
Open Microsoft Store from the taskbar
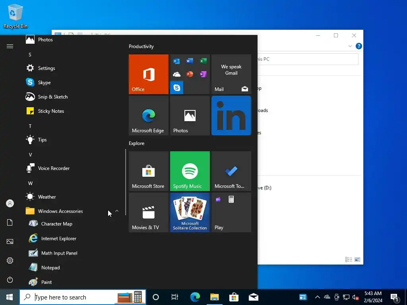234,297
